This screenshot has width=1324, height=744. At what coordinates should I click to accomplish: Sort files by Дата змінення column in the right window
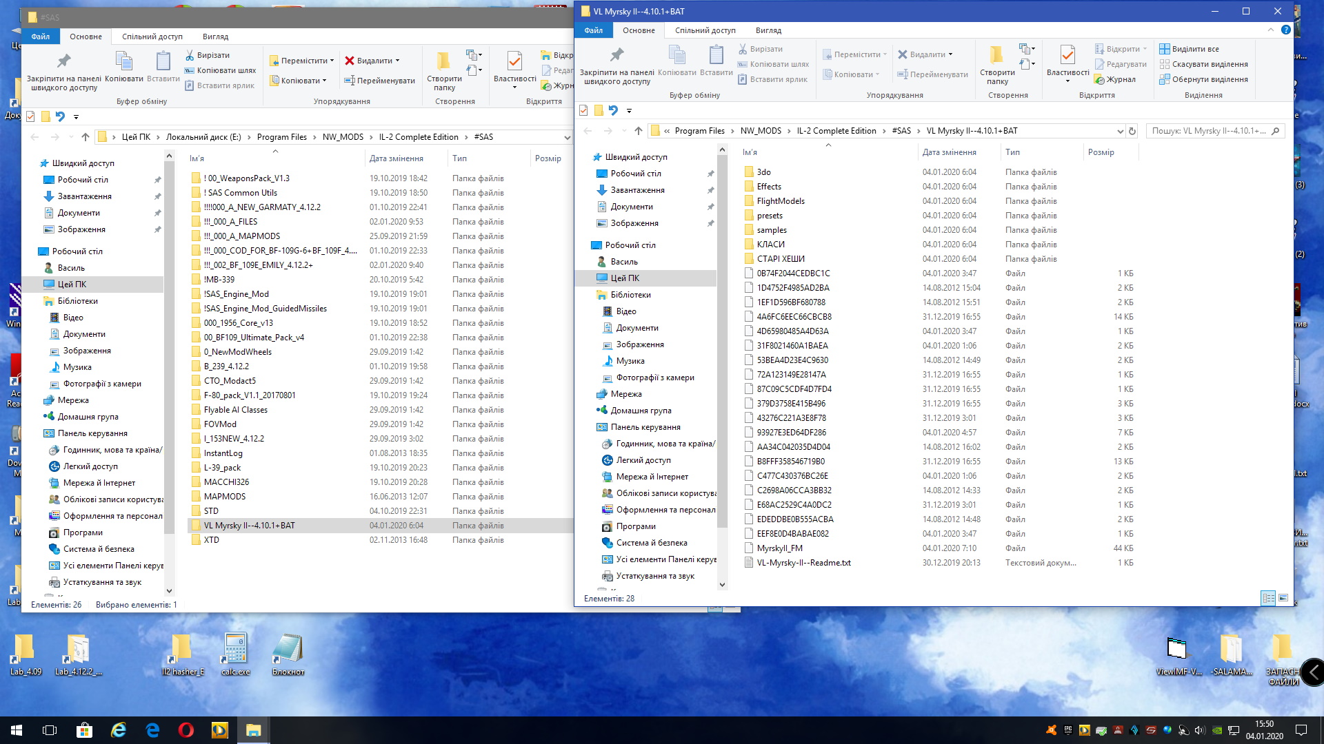(x=949, y=152)
